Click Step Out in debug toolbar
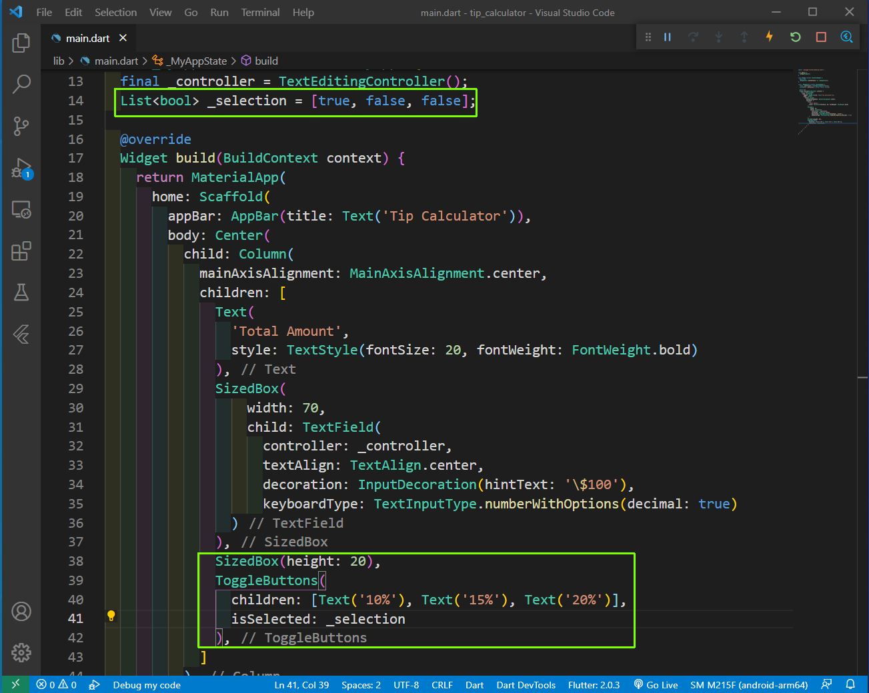Viewport: 869px width, 693px height. (744, 37)
